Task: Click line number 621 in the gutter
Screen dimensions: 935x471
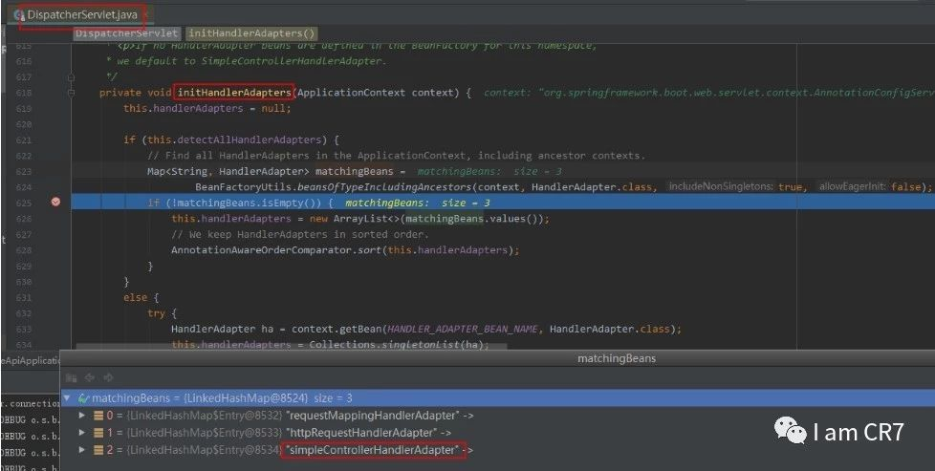Action: pyautogui.click(x=23, y=140)
